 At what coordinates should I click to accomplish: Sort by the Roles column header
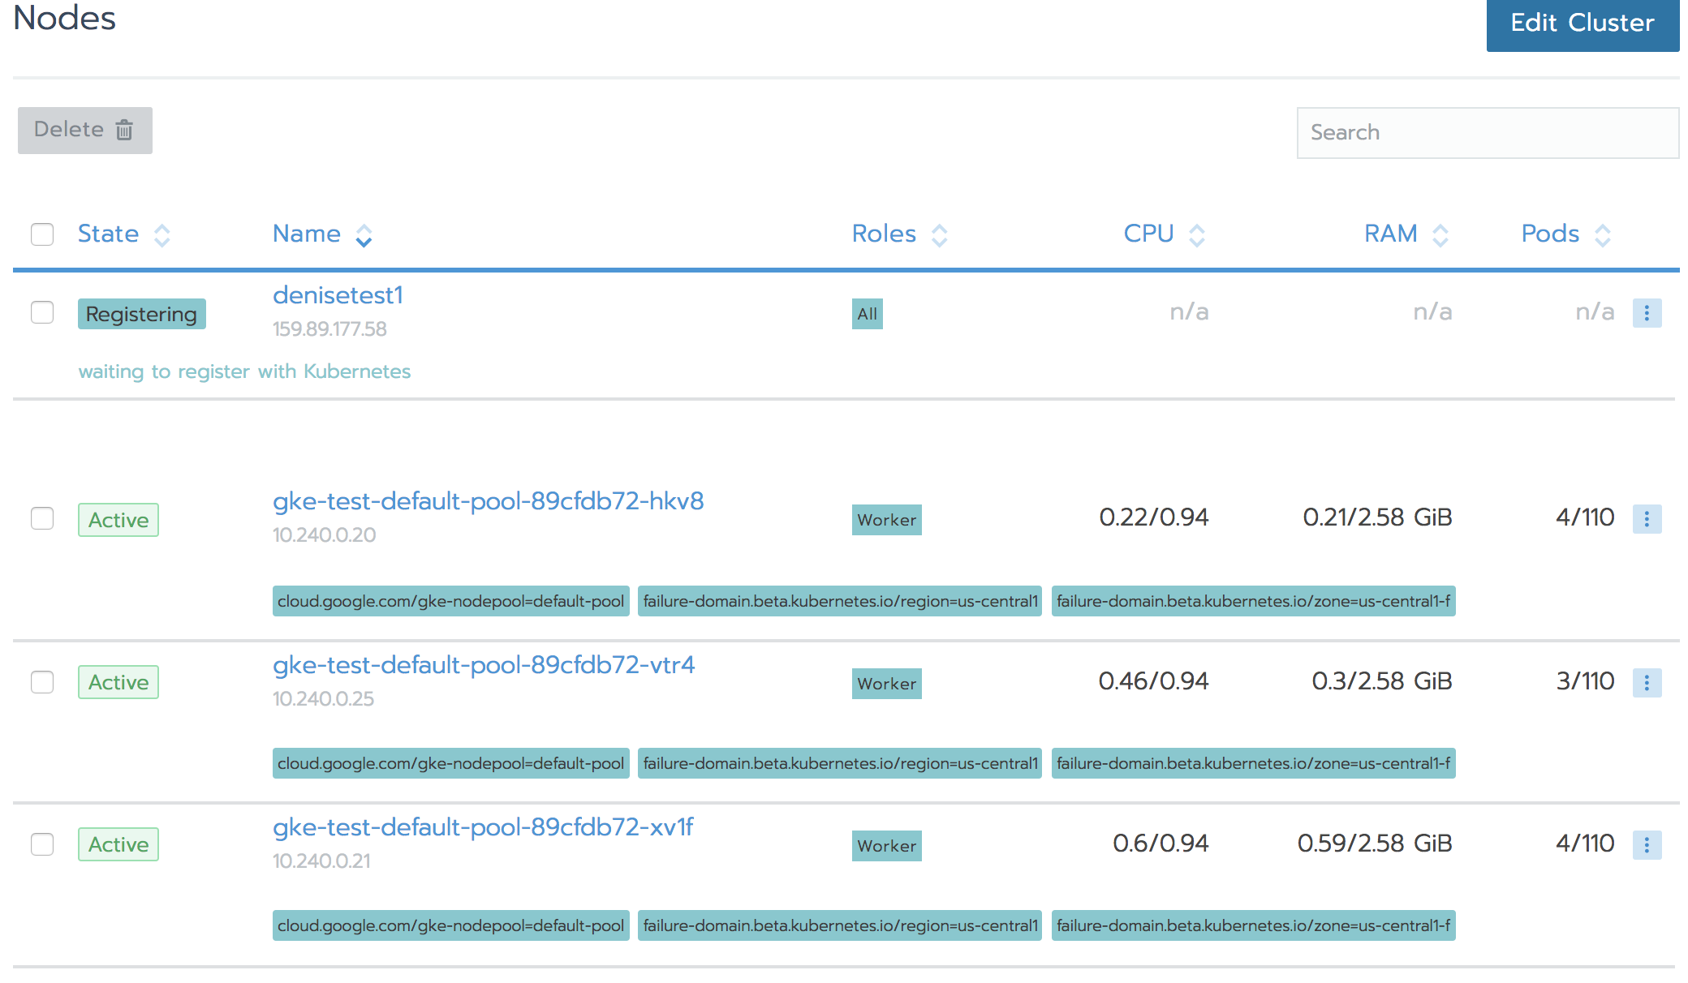tap(884, 234)
